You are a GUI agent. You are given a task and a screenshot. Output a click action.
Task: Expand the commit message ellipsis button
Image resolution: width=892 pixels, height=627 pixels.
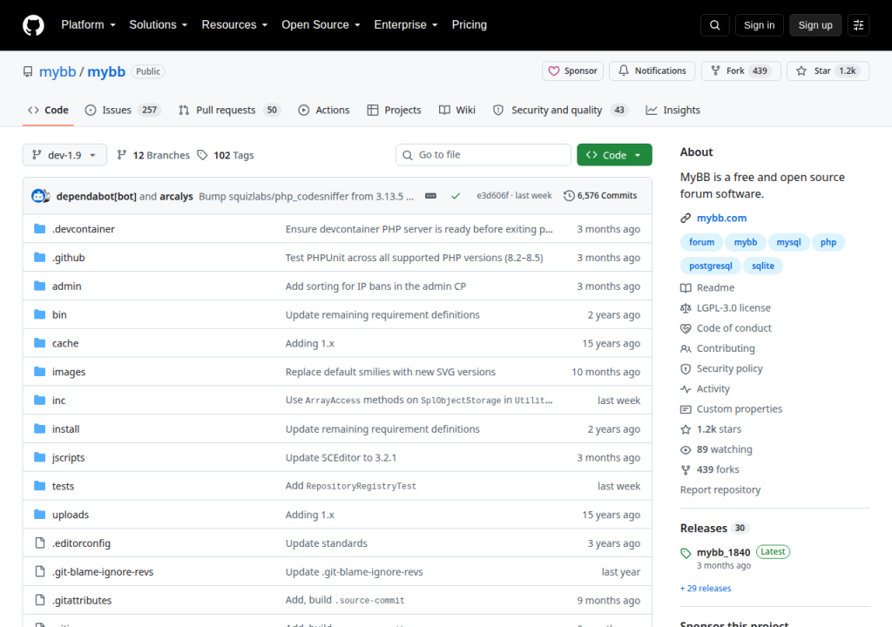[430, 196]
